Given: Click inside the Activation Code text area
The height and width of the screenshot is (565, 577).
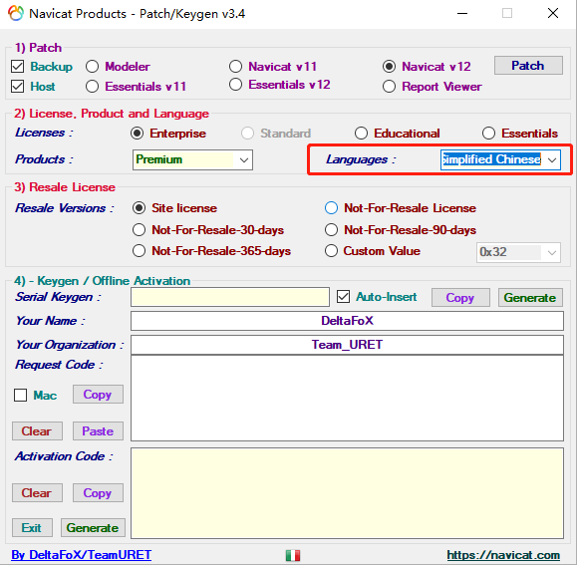Looking at the screenshot, I should pyautogui.click(x=347, y=493).
